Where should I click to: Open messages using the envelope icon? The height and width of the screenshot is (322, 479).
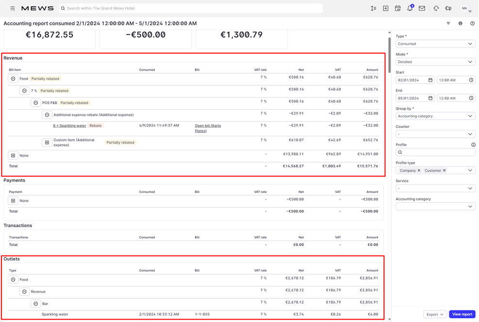[422, 8]
